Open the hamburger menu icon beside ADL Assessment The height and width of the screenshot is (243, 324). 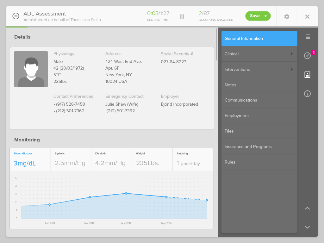coord(16,16)
